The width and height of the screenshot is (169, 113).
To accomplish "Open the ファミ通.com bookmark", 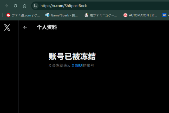I will click(x=23, y=15).
